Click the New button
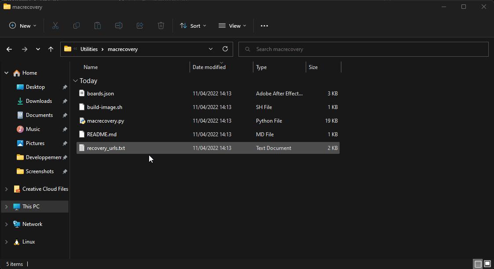Viewport: 494px width, 269px height. (x=23, y=26)
